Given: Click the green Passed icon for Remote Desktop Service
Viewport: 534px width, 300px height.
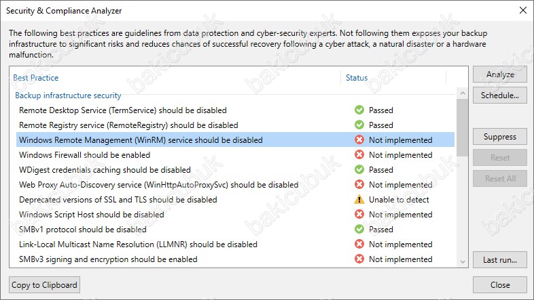Looking at the screenshot, I should (359, 110).
